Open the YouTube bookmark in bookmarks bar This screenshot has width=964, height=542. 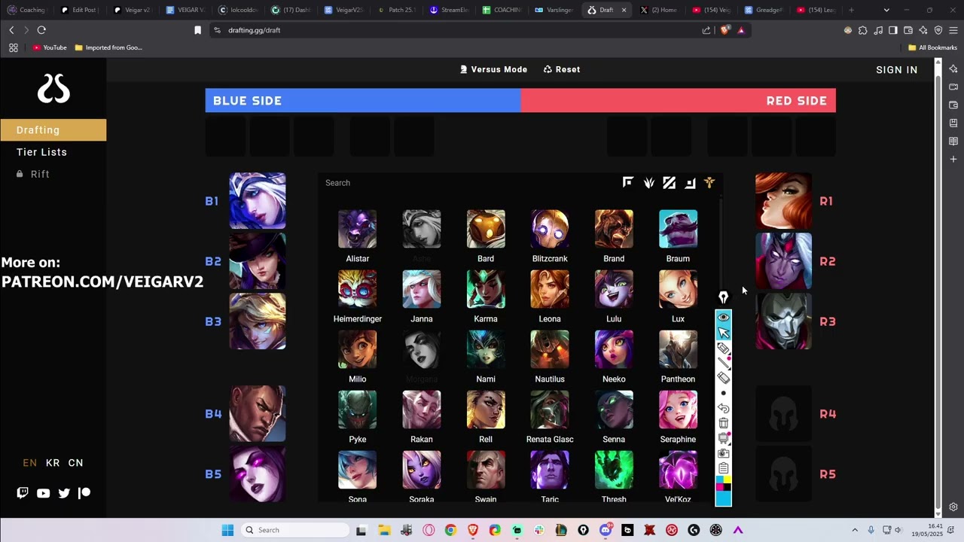(x=50, y=47)
